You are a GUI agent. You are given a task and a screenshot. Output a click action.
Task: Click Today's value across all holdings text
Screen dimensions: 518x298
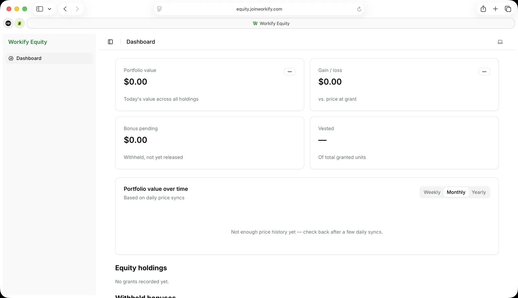point(161,99)
